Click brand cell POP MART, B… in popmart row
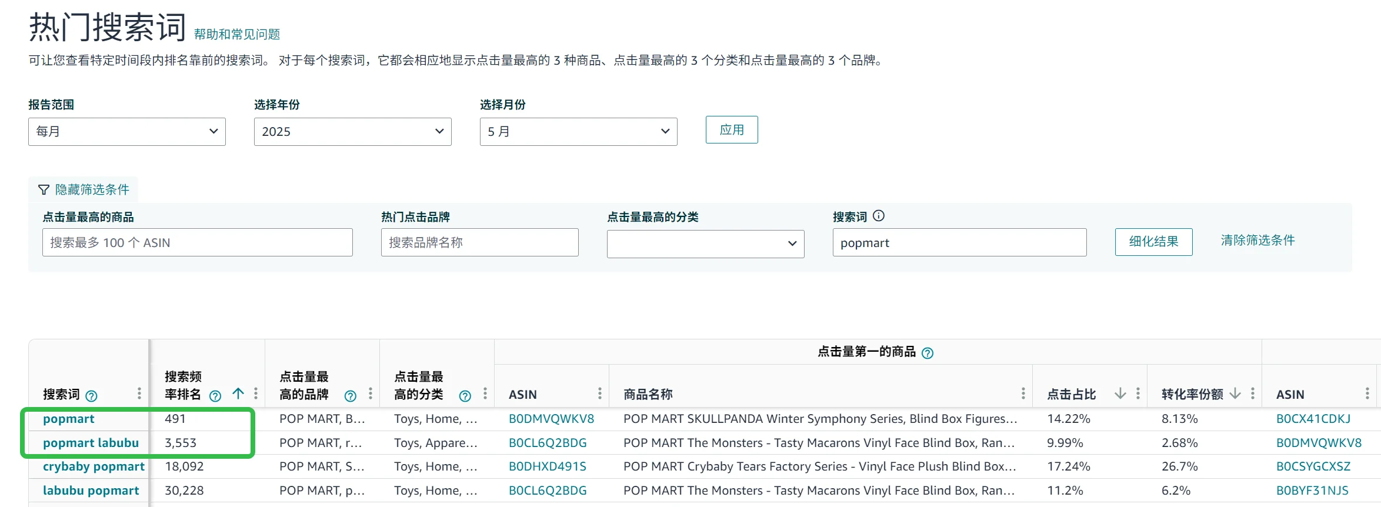Viewport: 1381px width, 507px height. click(322, 419)
